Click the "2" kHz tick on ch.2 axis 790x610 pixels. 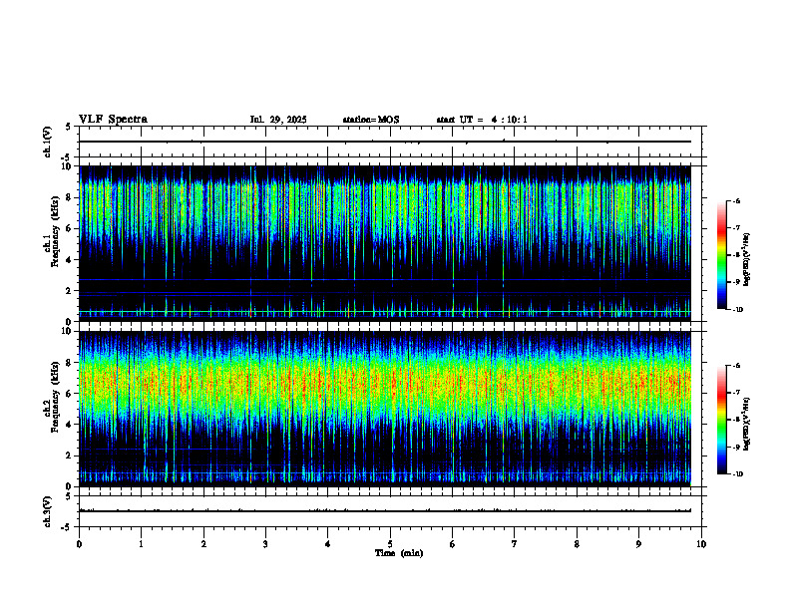click(x=70, y=456)
